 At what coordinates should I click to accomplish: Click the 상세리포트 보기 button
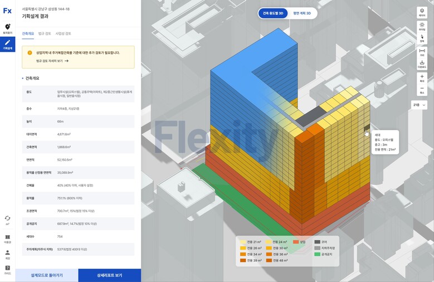[x=110, y=275]
